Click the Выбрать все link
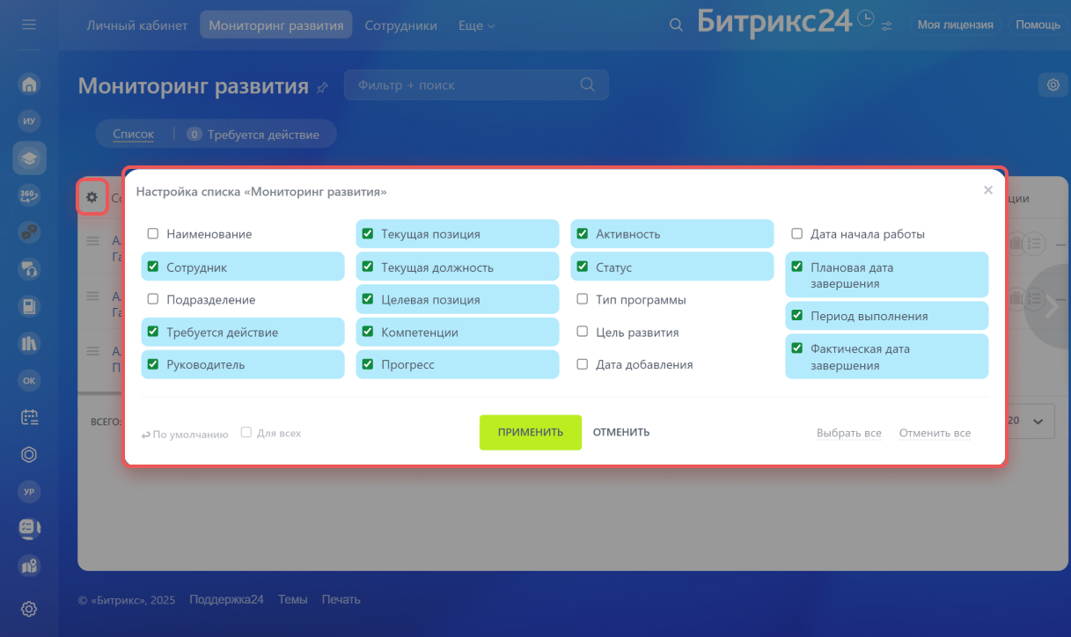1071x637 pixels. (848, 433)
